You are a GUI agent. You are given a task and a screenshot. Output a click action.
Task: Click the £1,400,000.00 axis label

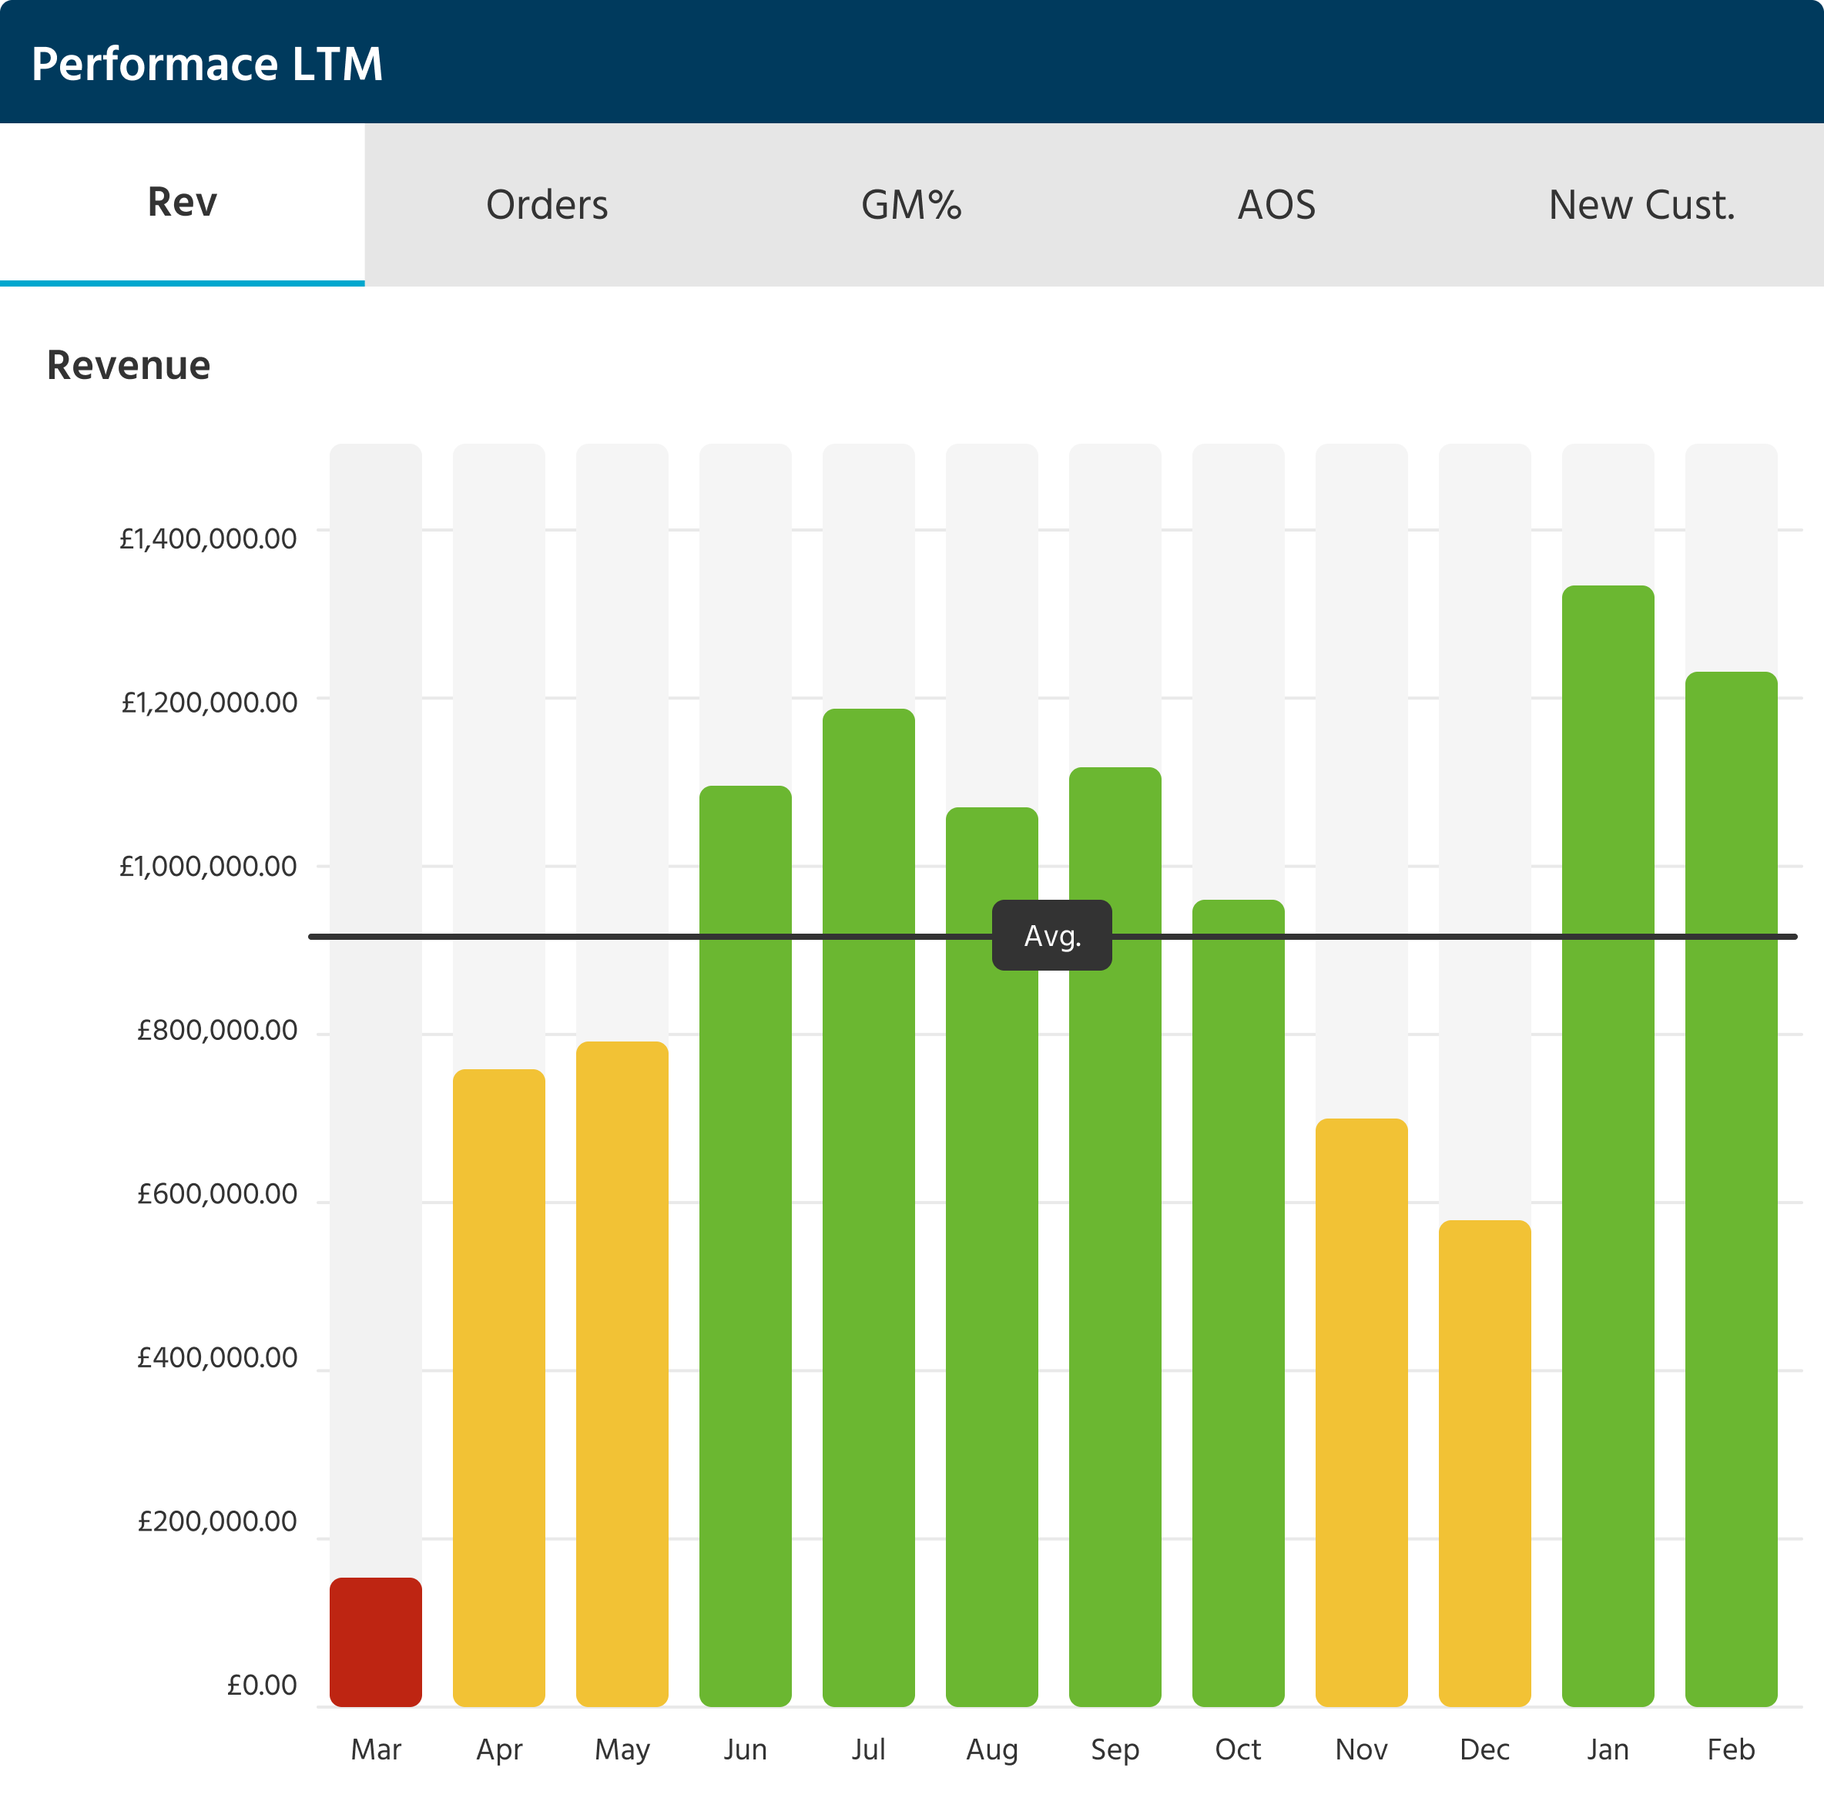click(x=208, y=538)
